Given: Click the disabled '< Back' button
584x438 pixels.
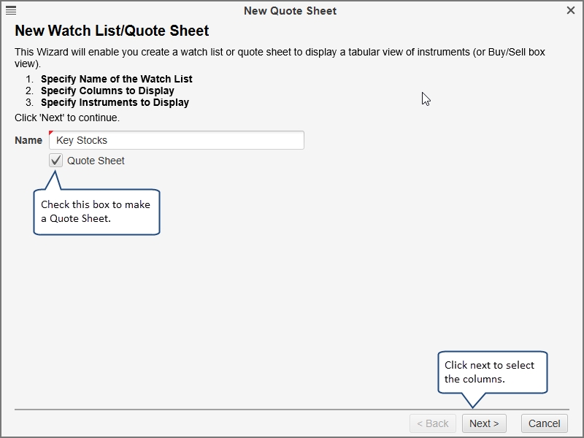Looking at the screenshot, I should pos(432,423).
